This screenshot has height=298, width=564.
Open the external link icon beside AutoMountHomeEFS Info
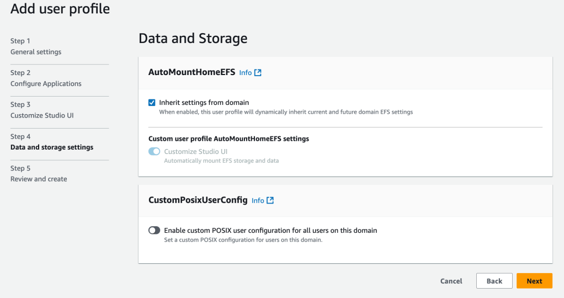tap(258, 72)
